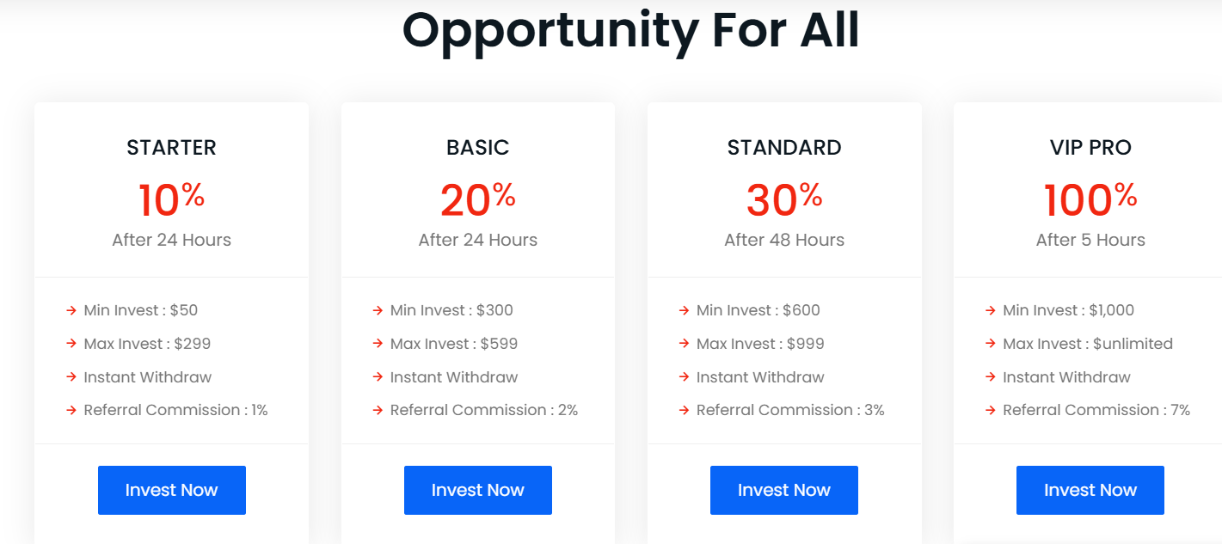Click the arrow icon beside STARTER Min Invest
Screen dimensions: 1222x544
click(x=71, y=310)
